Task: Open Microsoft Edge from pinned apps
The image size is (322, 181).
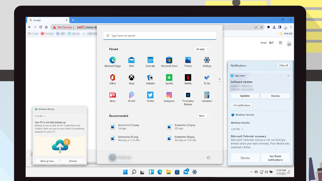Action: pos(112,62)
